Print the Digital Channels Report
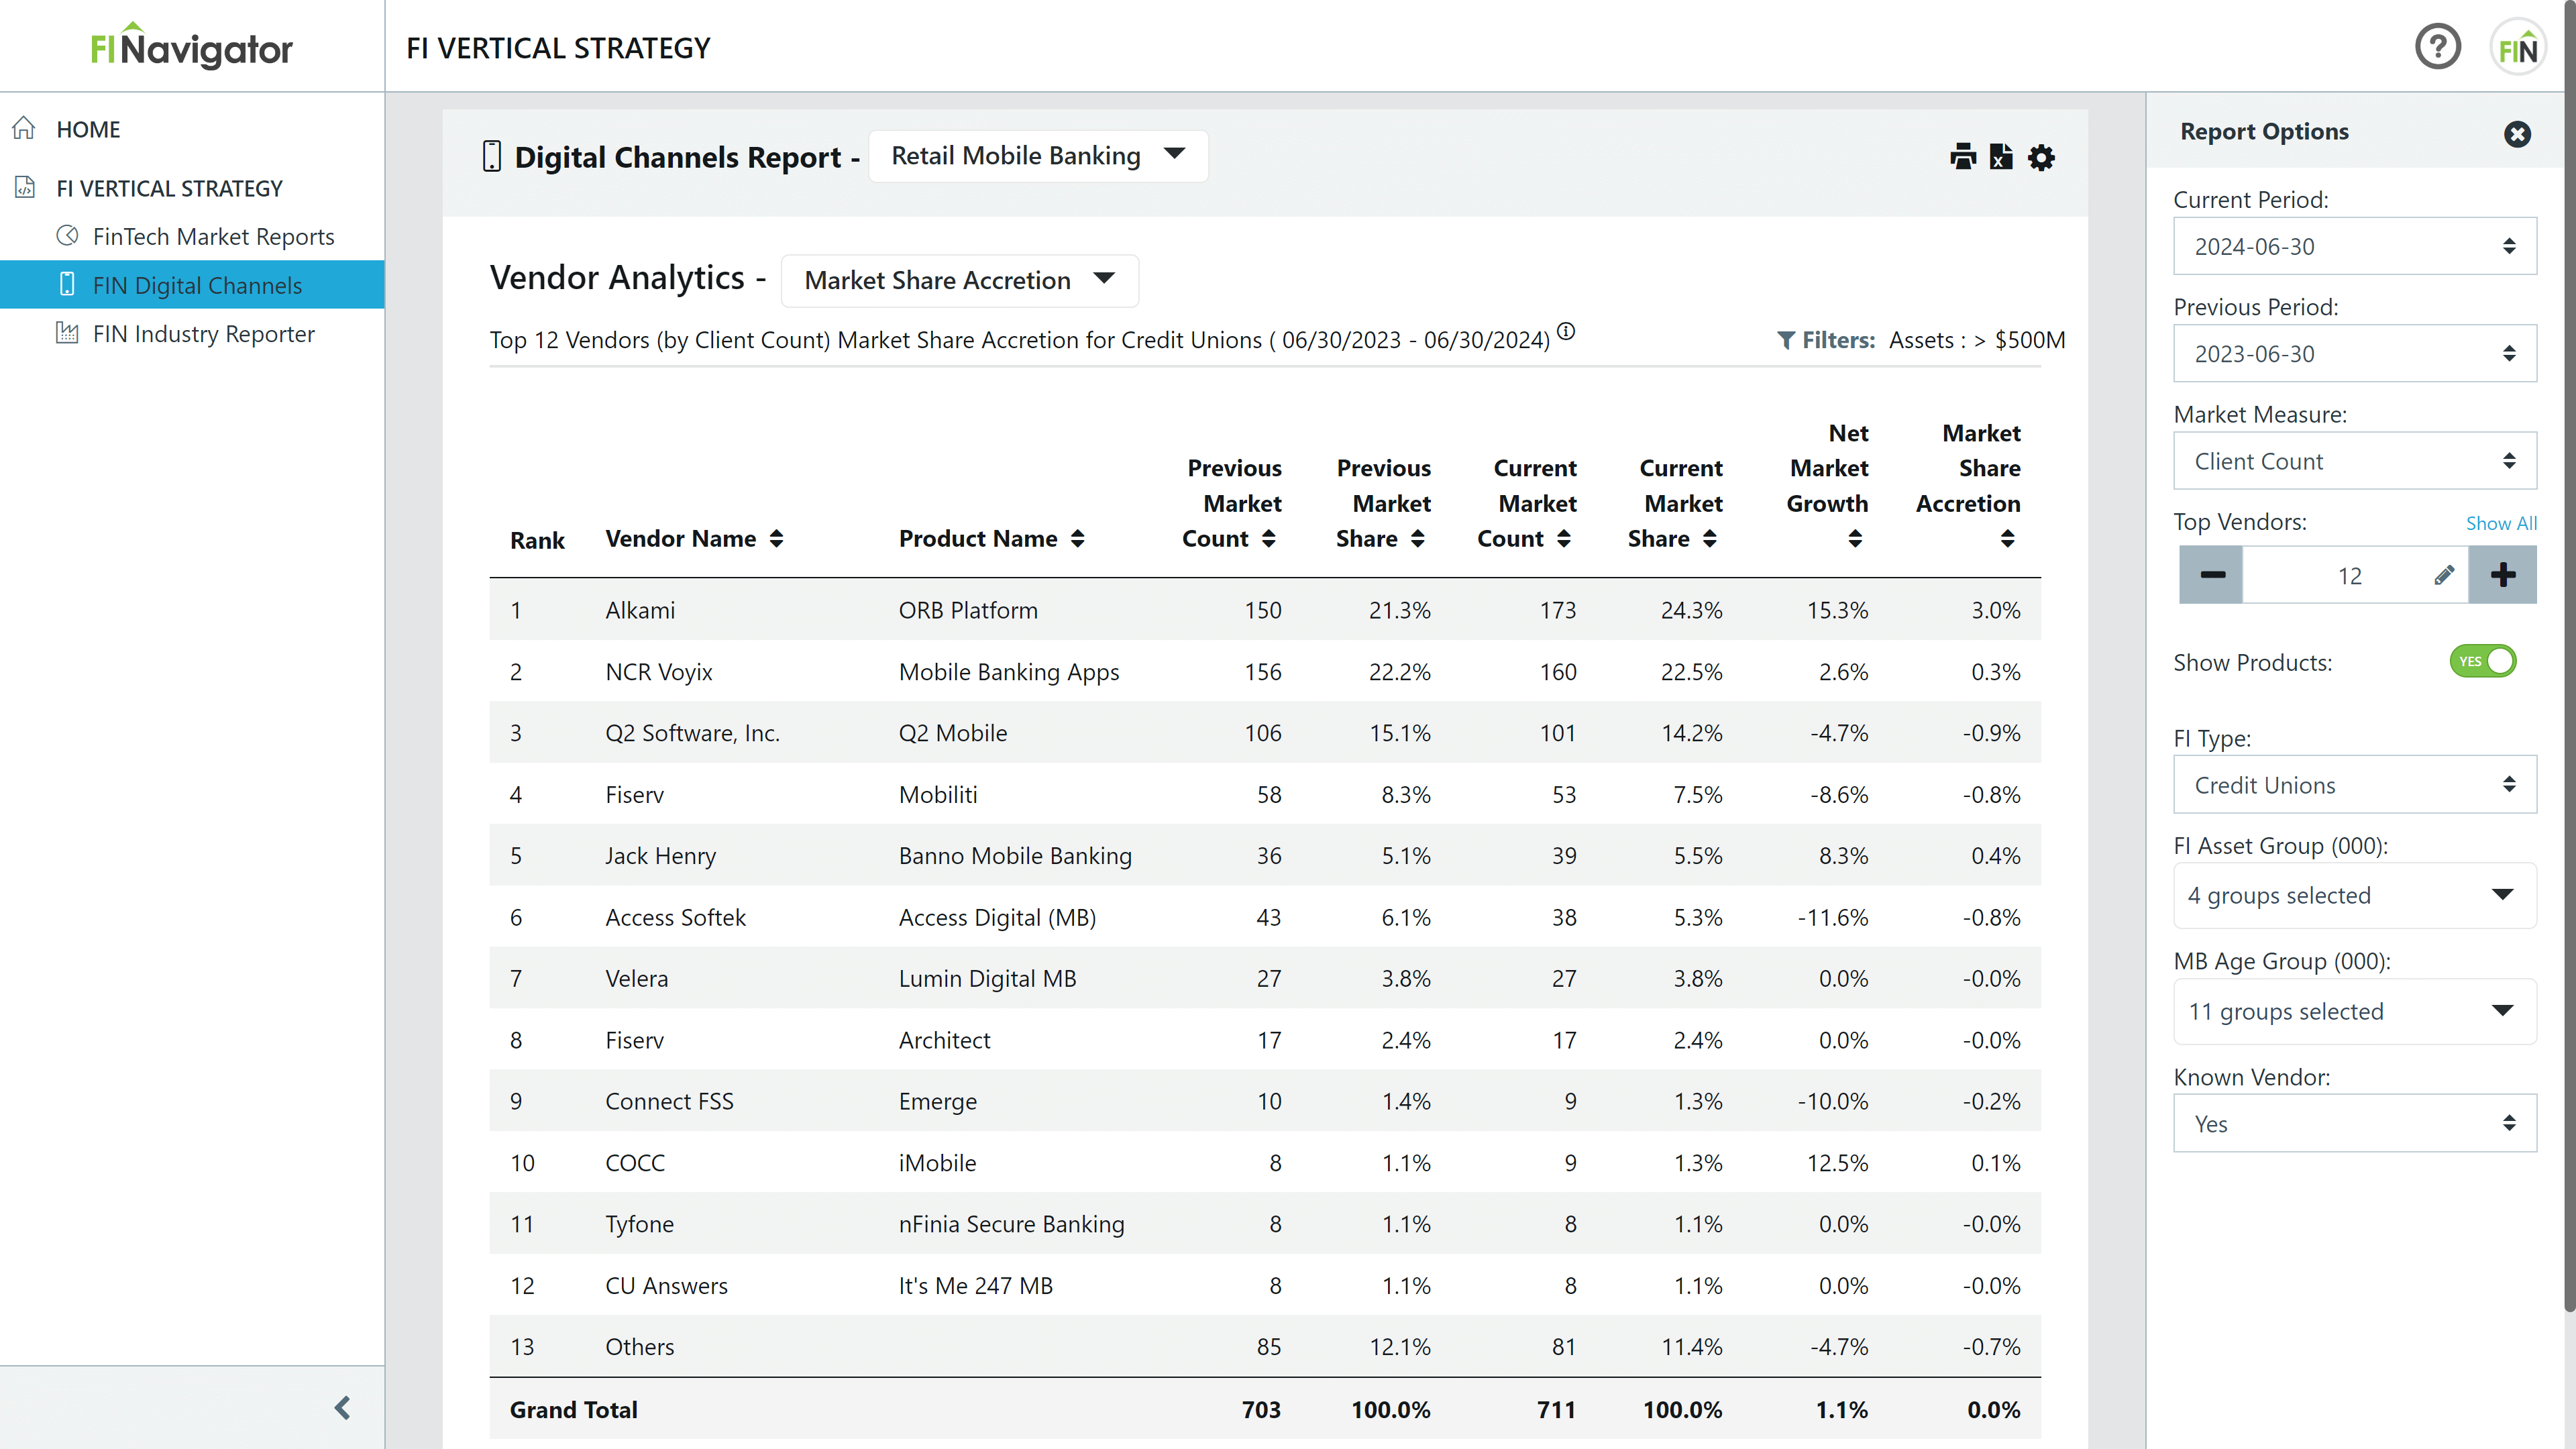The height and width of the screenshot is (1449, 2576). click(1963, 157)
